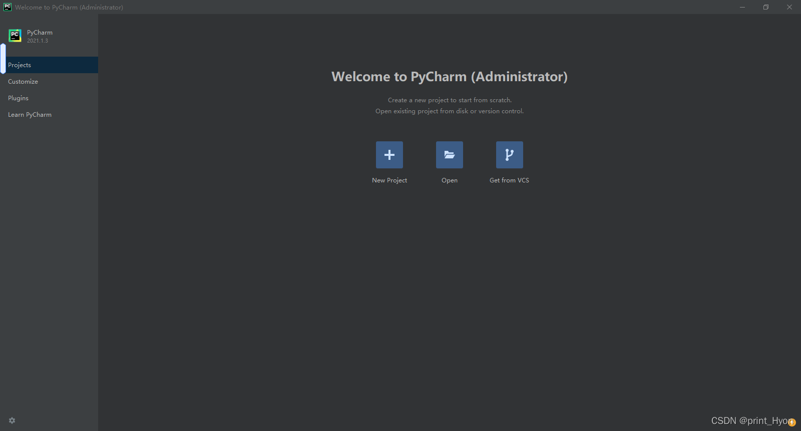Click the New Project label

pos(389,180)
